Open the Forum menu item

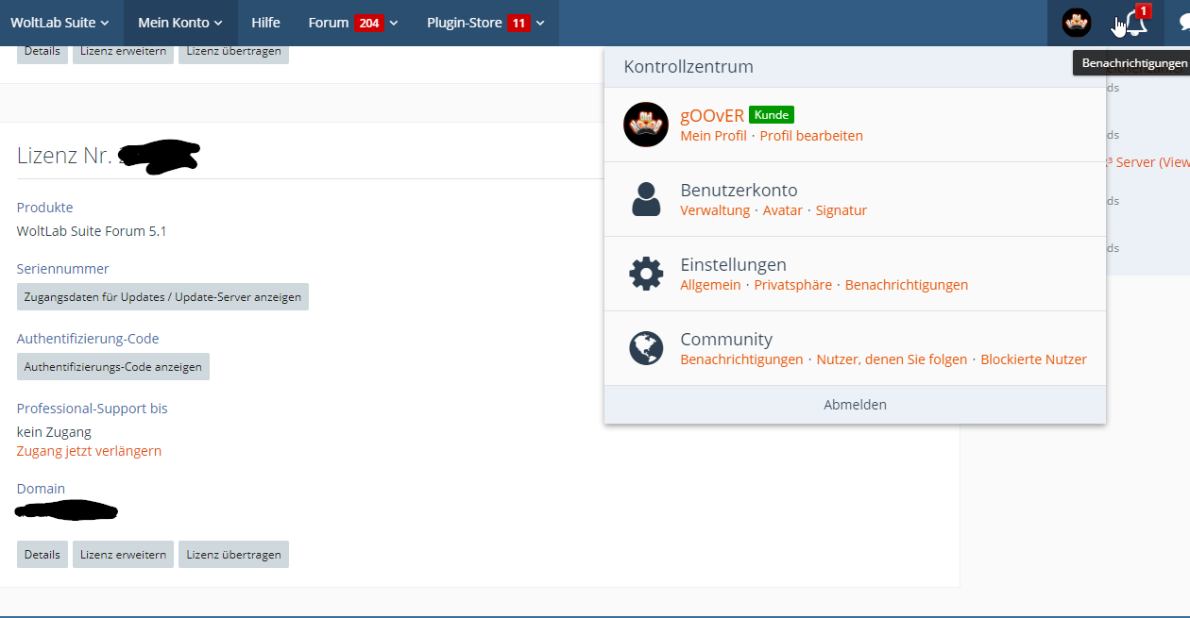pyautogui.click(x=329, y=23)
